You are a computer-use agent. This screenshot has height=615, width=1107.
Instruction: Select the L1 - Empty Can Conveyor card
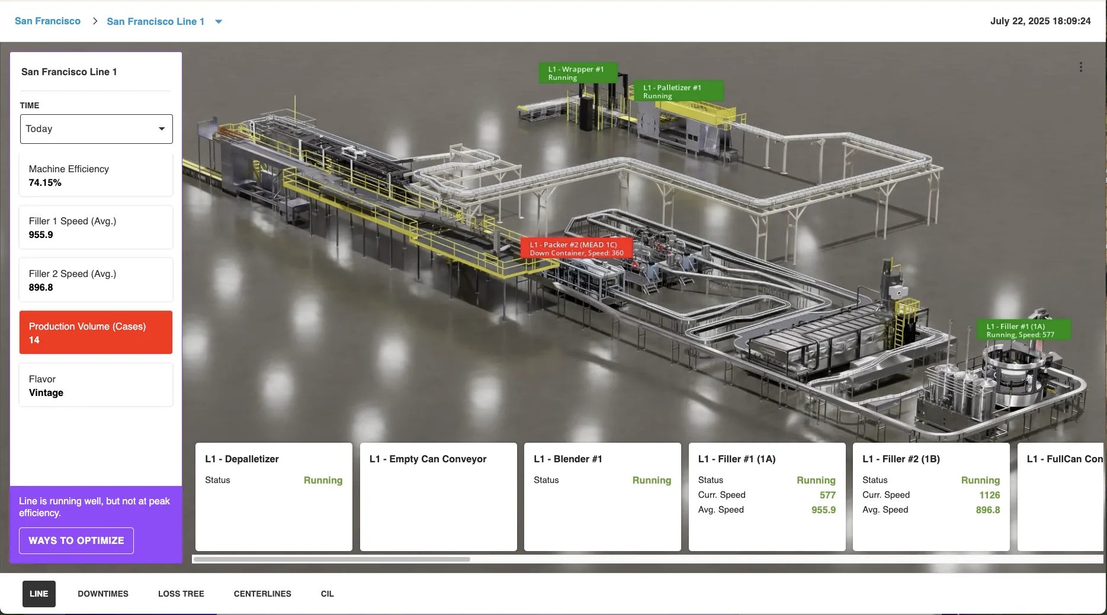click(x=438, y=497)
